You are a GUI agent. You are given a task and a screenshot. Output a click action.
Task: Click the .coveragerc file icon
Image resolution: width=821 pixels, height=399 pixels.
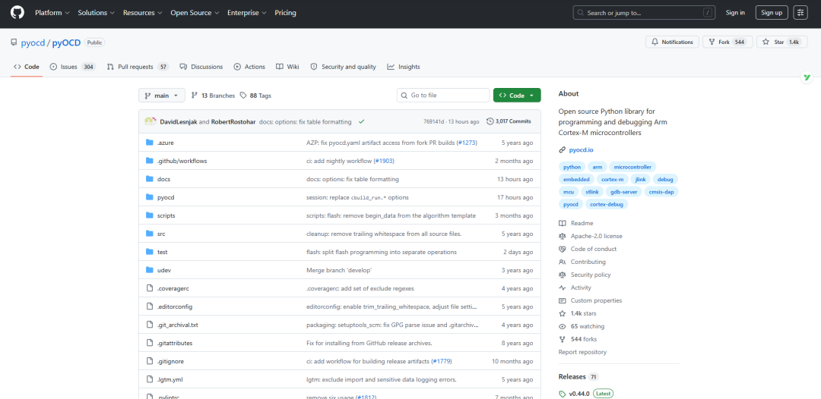pos(149,288)
